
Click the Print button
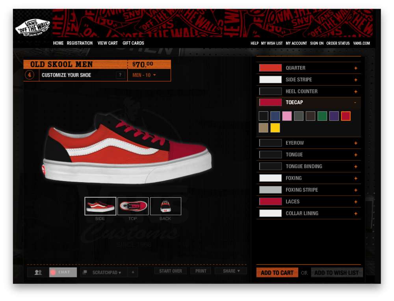(x=201, y=271)
